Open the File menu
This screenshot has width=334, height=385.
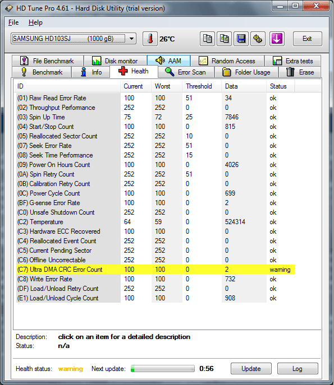pos(13,22)
